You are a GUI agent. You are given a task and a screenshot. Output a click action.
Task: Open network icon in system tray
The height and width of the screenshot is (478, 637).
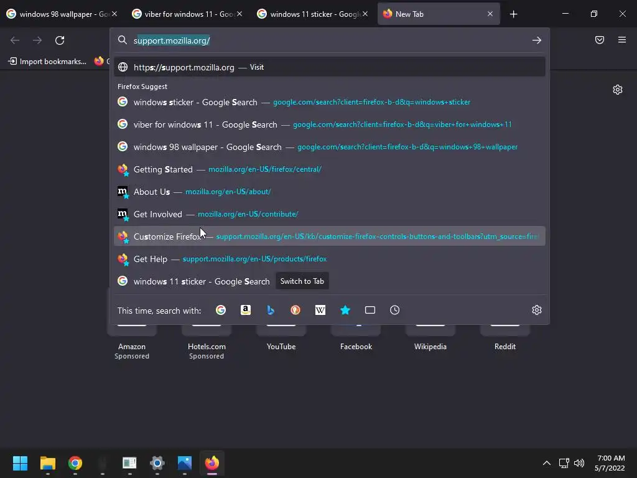pyautogui.click(x=564, y=463)
